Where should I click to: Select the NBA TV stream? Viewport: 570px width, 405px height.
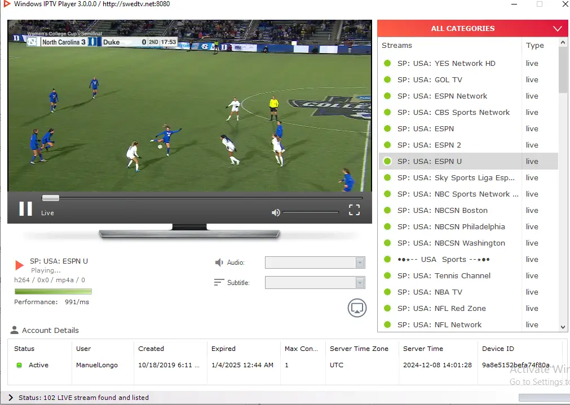point(468,292)
